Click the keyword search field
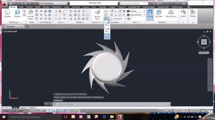The width and height of the screenshot is (215, 120). [x=134, y=4]
